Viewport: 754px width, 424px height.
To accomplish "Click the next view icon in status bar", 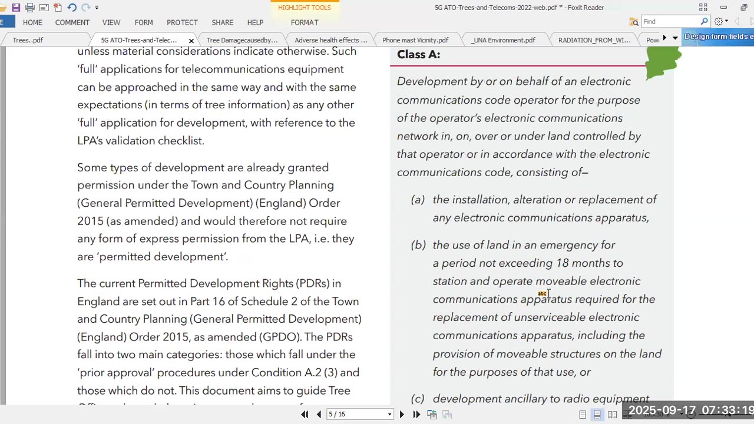I will click(447, 415).
